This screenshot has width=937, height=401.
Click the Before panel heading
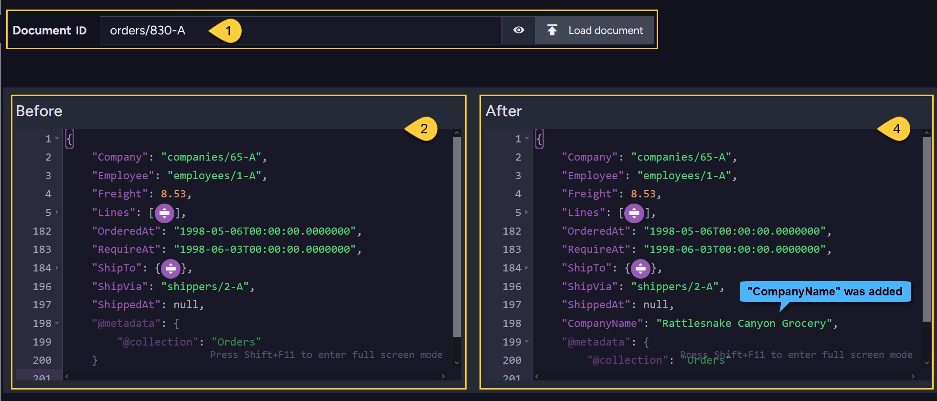39,111
